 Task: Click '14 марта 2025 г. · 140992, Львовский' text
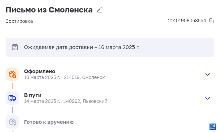pyautogui.click(x=66, y=101)
